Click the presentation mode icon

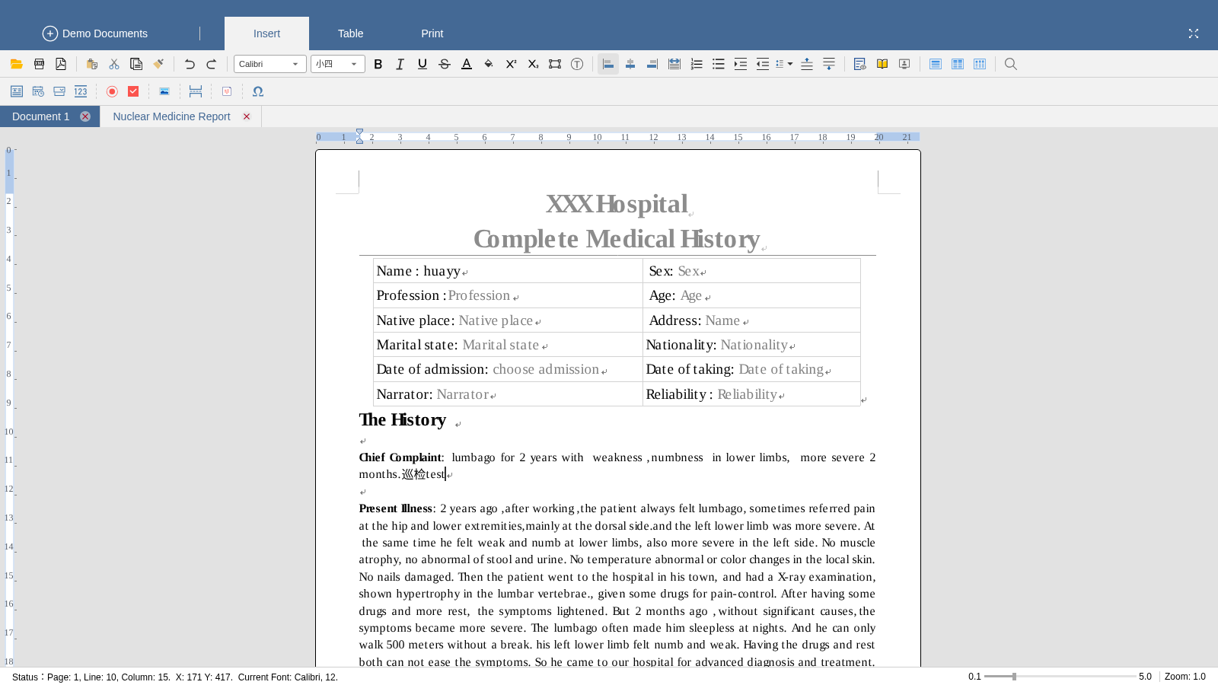point(904,64)
